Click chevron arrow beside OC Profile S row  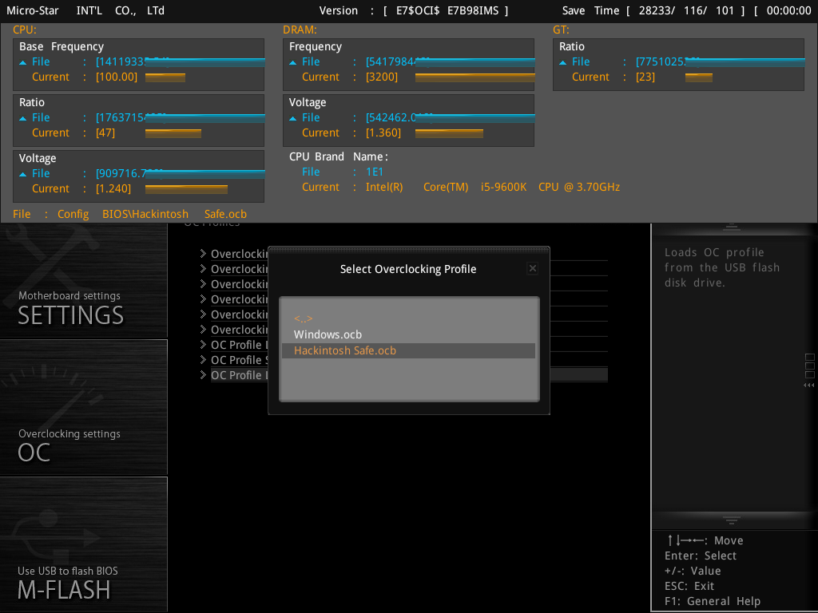(x=203, y=360)
